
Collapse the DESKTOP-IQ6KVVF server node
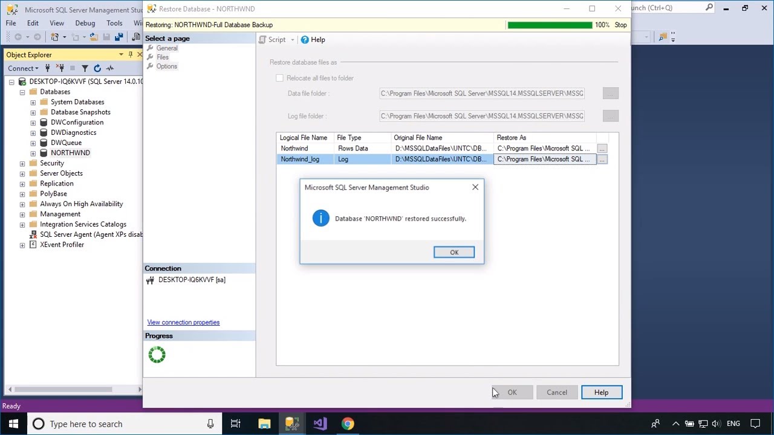[x=11, y=82]
